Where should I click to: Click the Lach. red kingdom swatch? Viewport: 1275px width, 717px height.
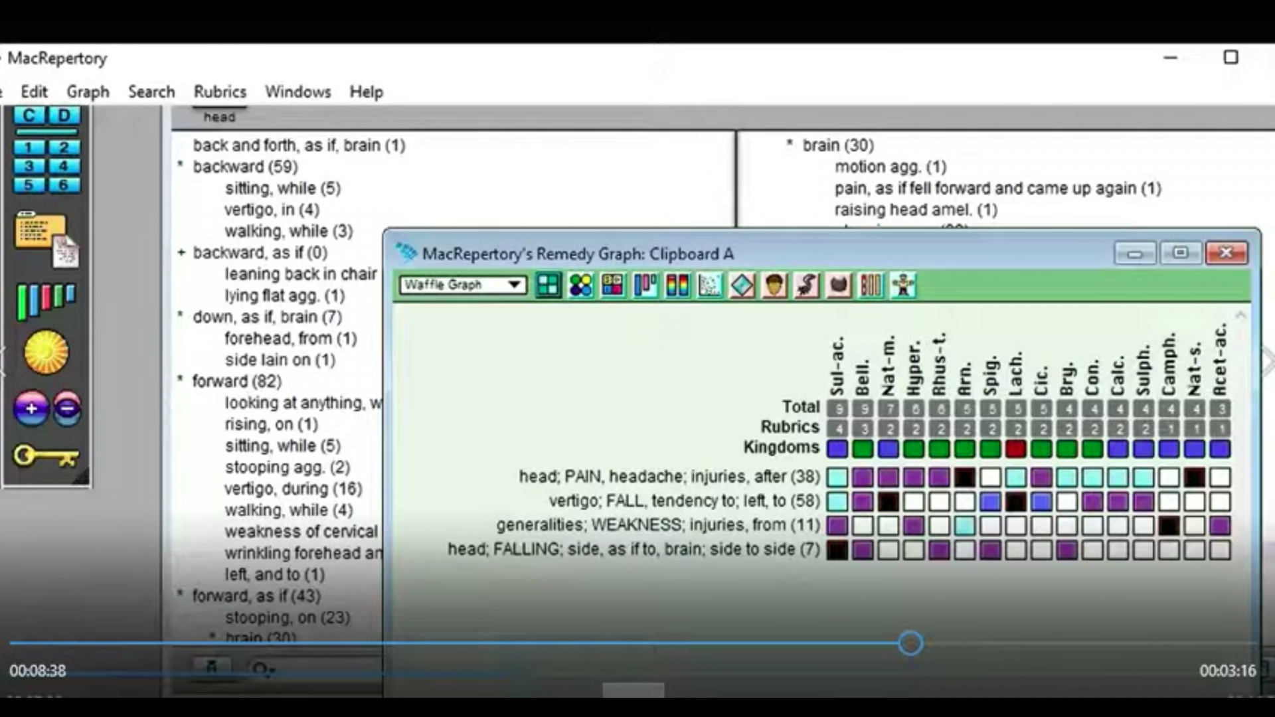pos(1016,449)
